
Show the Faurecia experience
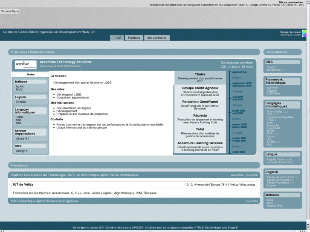(x=200, y=119)
